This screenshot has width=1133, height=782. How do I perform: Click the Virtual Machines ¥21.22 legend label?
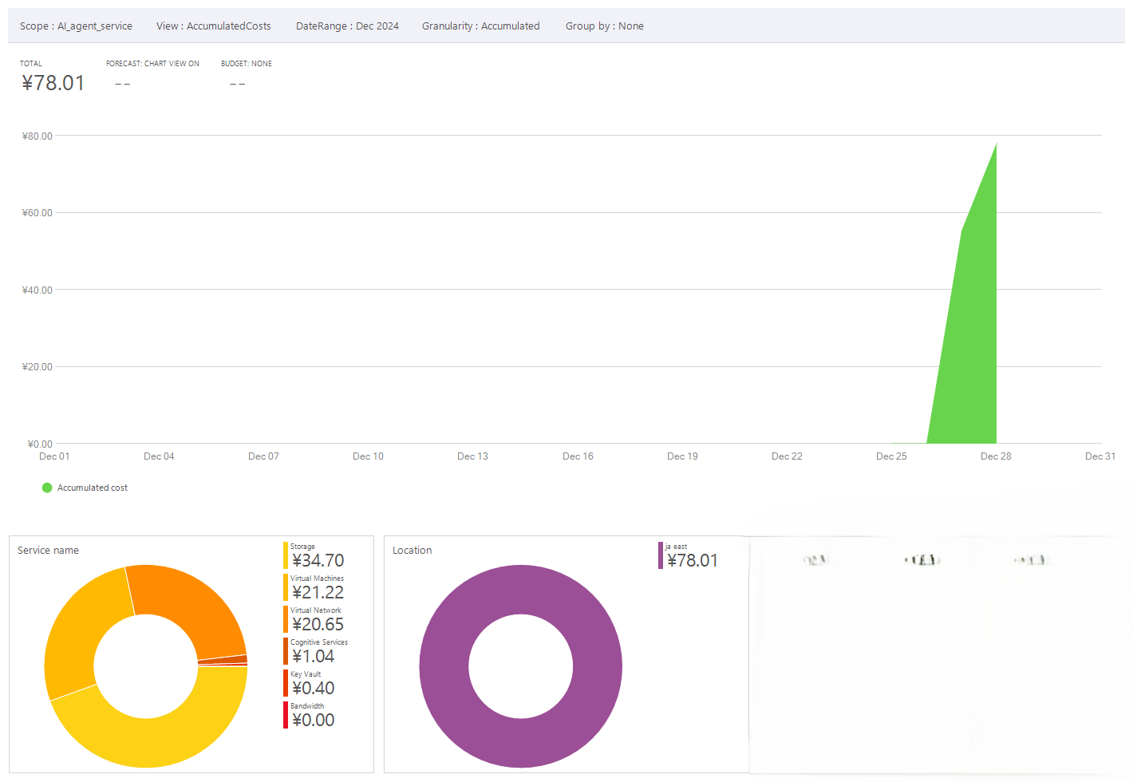coord(318,591)
